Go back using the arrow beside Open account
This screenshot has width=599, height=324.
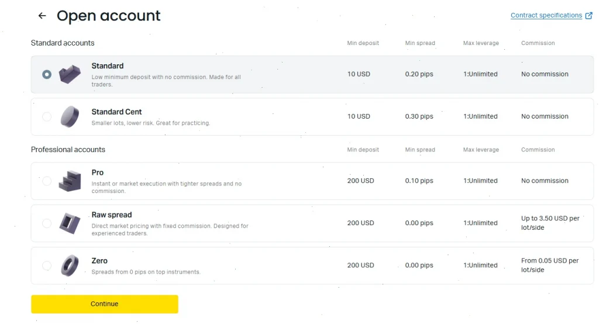(x=42, y=16)
